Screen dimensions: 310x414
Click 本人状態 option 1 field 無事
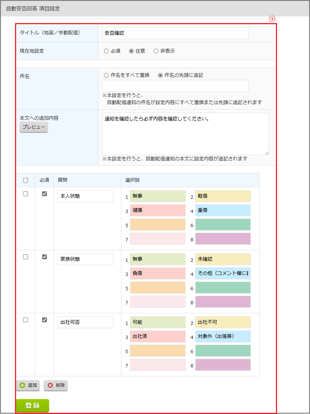pos(158,196)
